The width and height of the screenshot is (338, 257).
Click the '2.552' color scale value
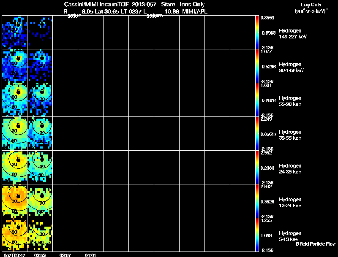(x=266, y=153)
